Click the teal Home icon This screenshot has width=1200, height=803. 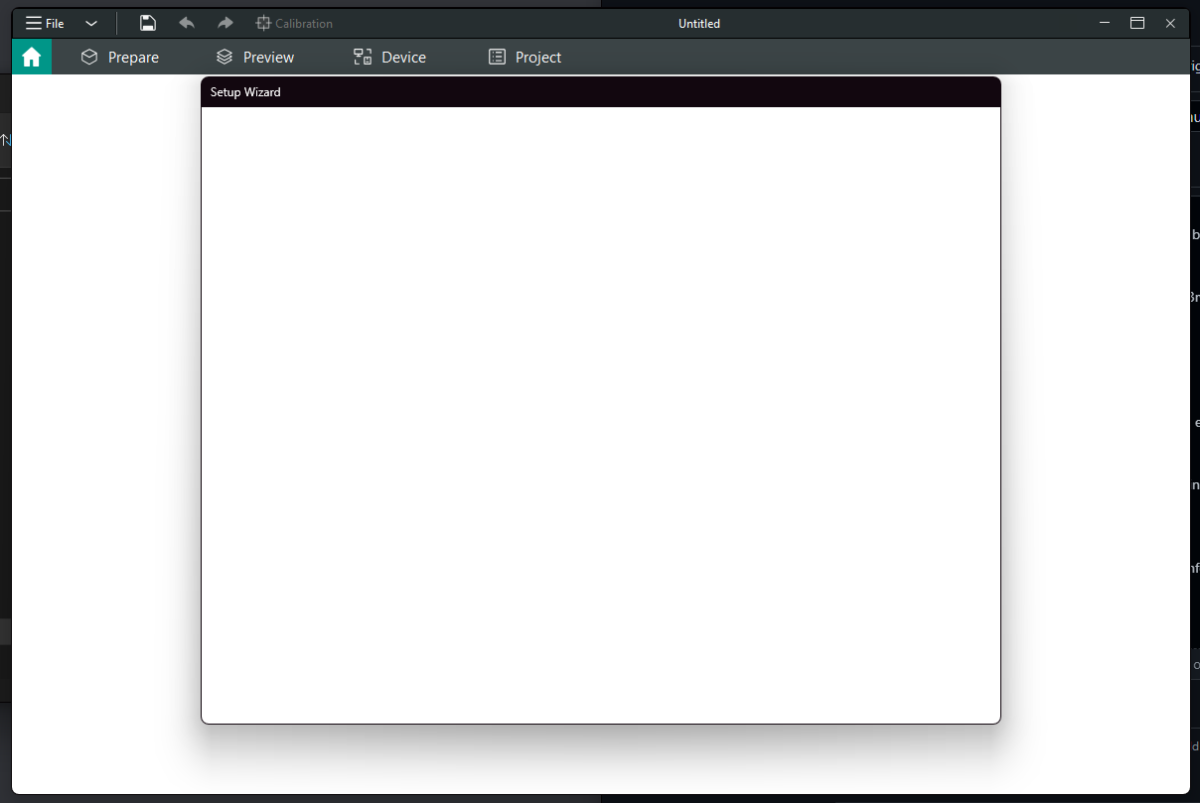pos(31,57)
